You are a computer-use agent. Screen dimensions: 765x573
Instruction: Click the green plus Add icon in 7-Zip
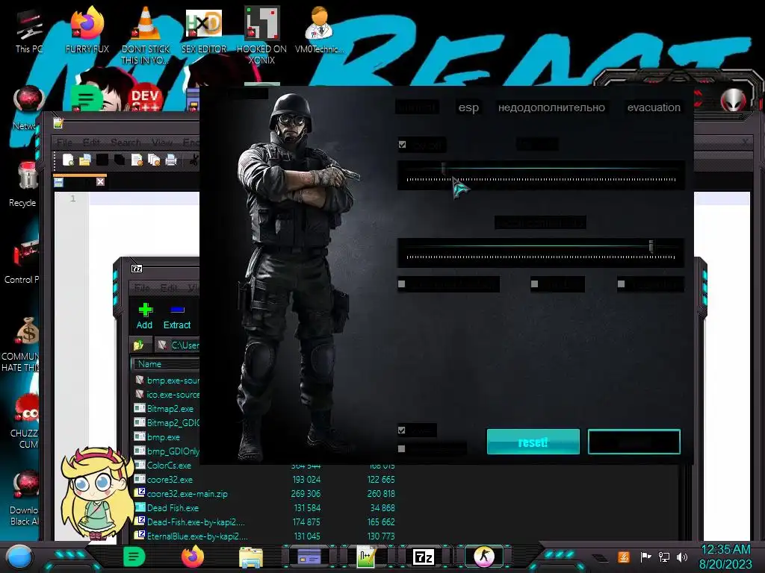coord(145,310)
